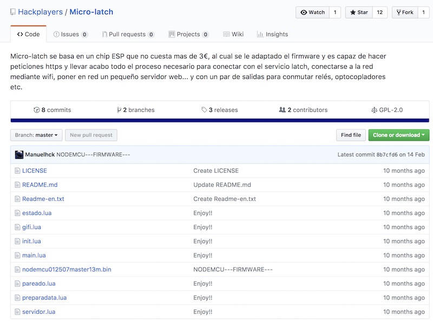Open the Hackplayers owner link
Screen dimensions: 433x322
pyautogui.click(x=40, y=12)
